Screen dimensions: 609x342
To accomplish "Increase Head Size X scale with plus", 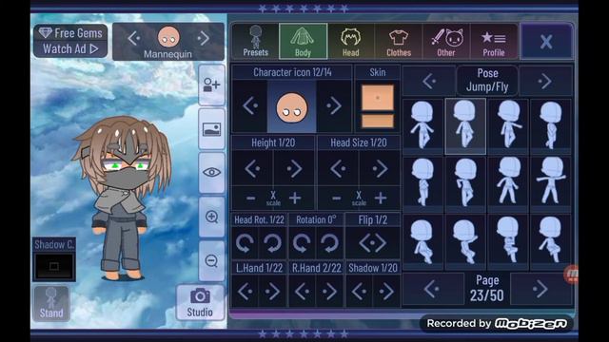I will 381,199.
